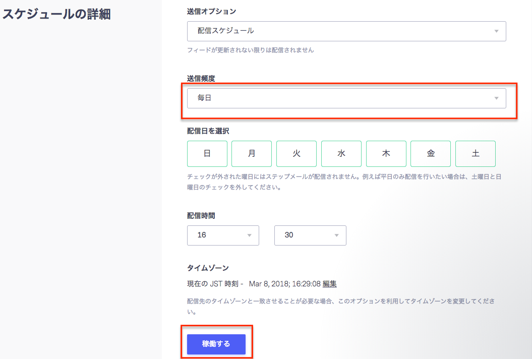The height and width of the screenshot is (359, 532).
Task: Click the 配信日を選択 label
Action: pos(208,131)
